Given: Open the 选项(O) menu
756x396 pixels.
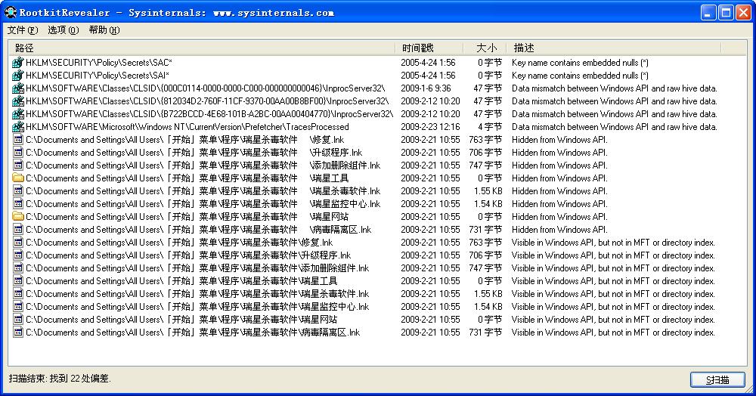Looking at the screenshot, I should [64, 30].
